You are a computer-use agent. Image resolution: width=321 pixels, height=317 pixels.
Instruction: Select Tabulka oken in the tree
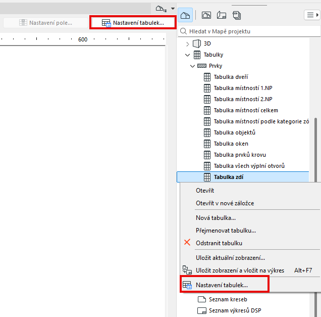point(231,144)
